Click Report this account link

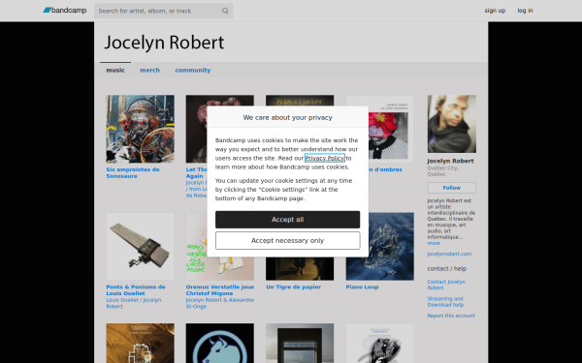(451, 316)
